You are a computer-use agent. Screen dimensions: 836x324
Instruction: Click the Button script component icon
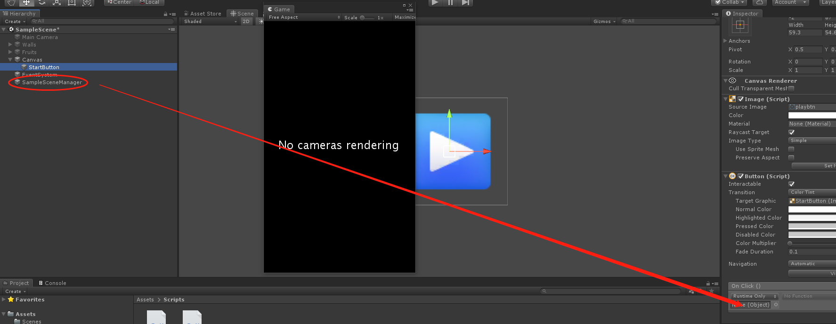[732, 176]
